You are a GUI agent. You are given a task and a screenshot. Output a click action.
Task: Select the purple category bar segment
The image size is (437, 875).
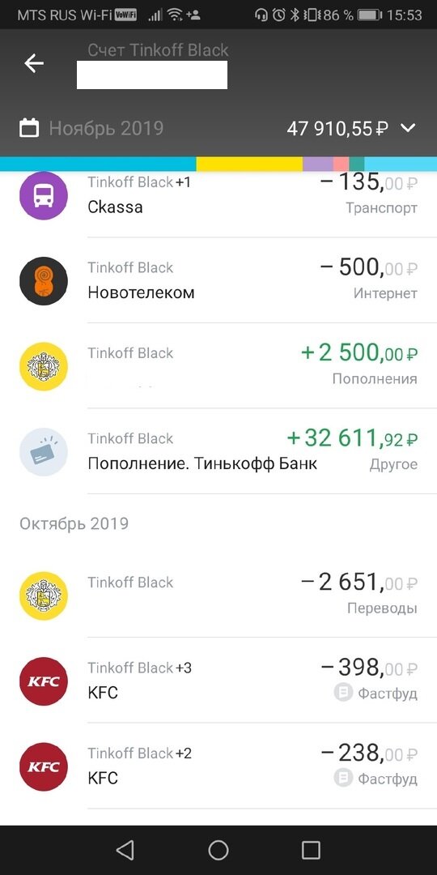[x=318, y=164]
